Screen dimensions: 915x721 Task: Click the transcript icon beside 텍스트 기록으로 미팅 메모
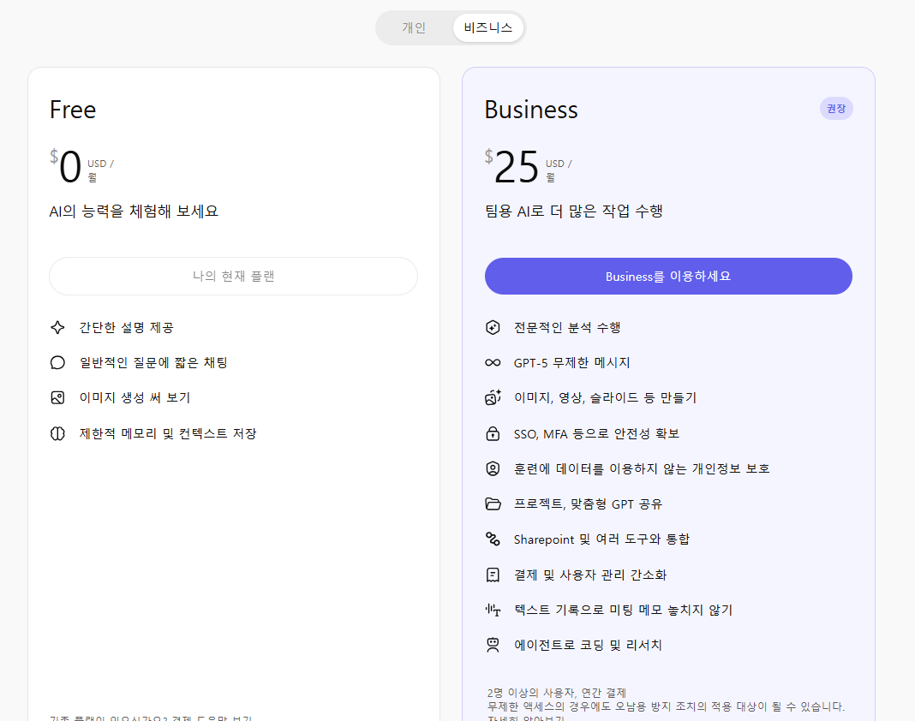coord(493,611)
